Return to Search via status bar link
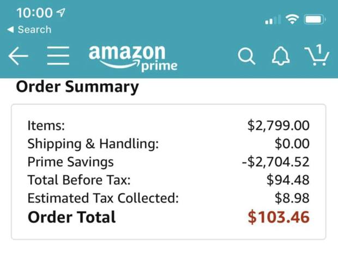The height and width of the screenshot is (264, 338). pos(29,30)
